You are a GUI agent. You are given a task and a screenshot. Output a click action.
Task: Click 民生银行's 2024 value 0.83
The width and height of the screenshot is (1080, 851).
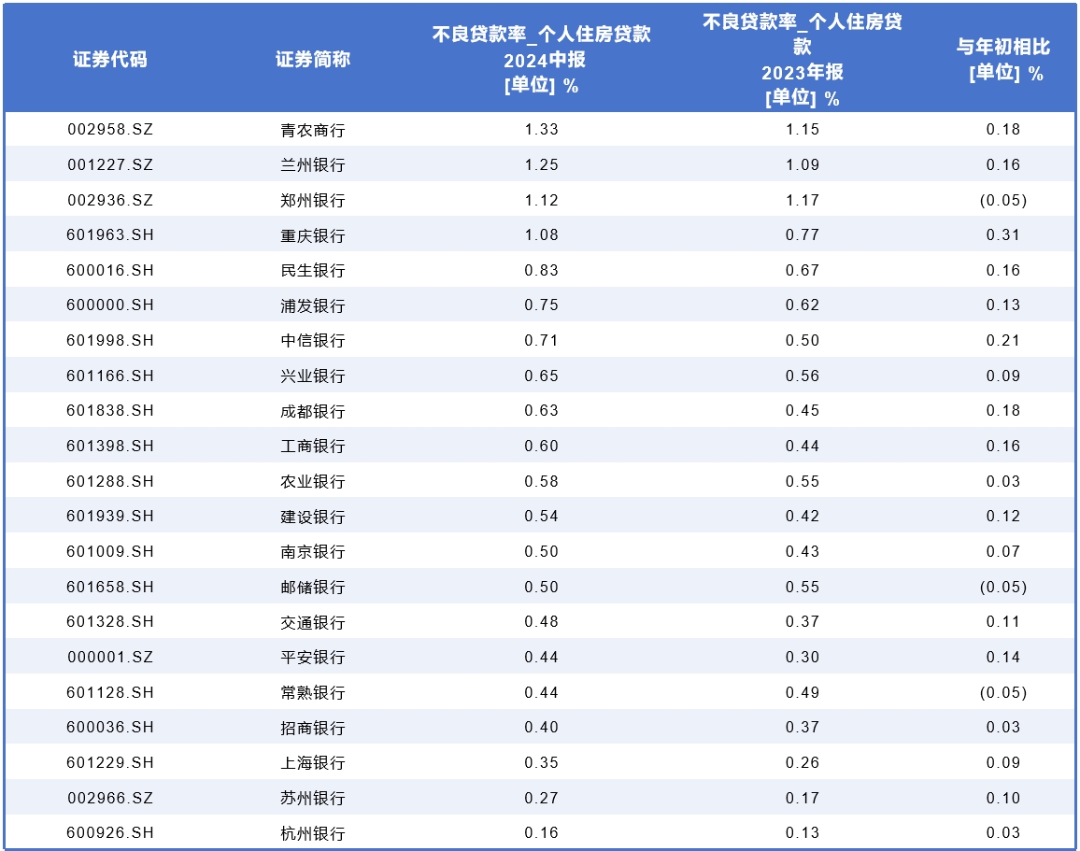coord(541,270)
